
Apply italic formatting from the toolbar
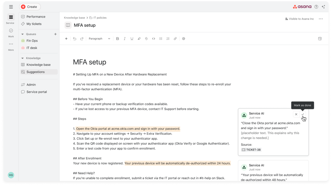[x=125, y=39]
